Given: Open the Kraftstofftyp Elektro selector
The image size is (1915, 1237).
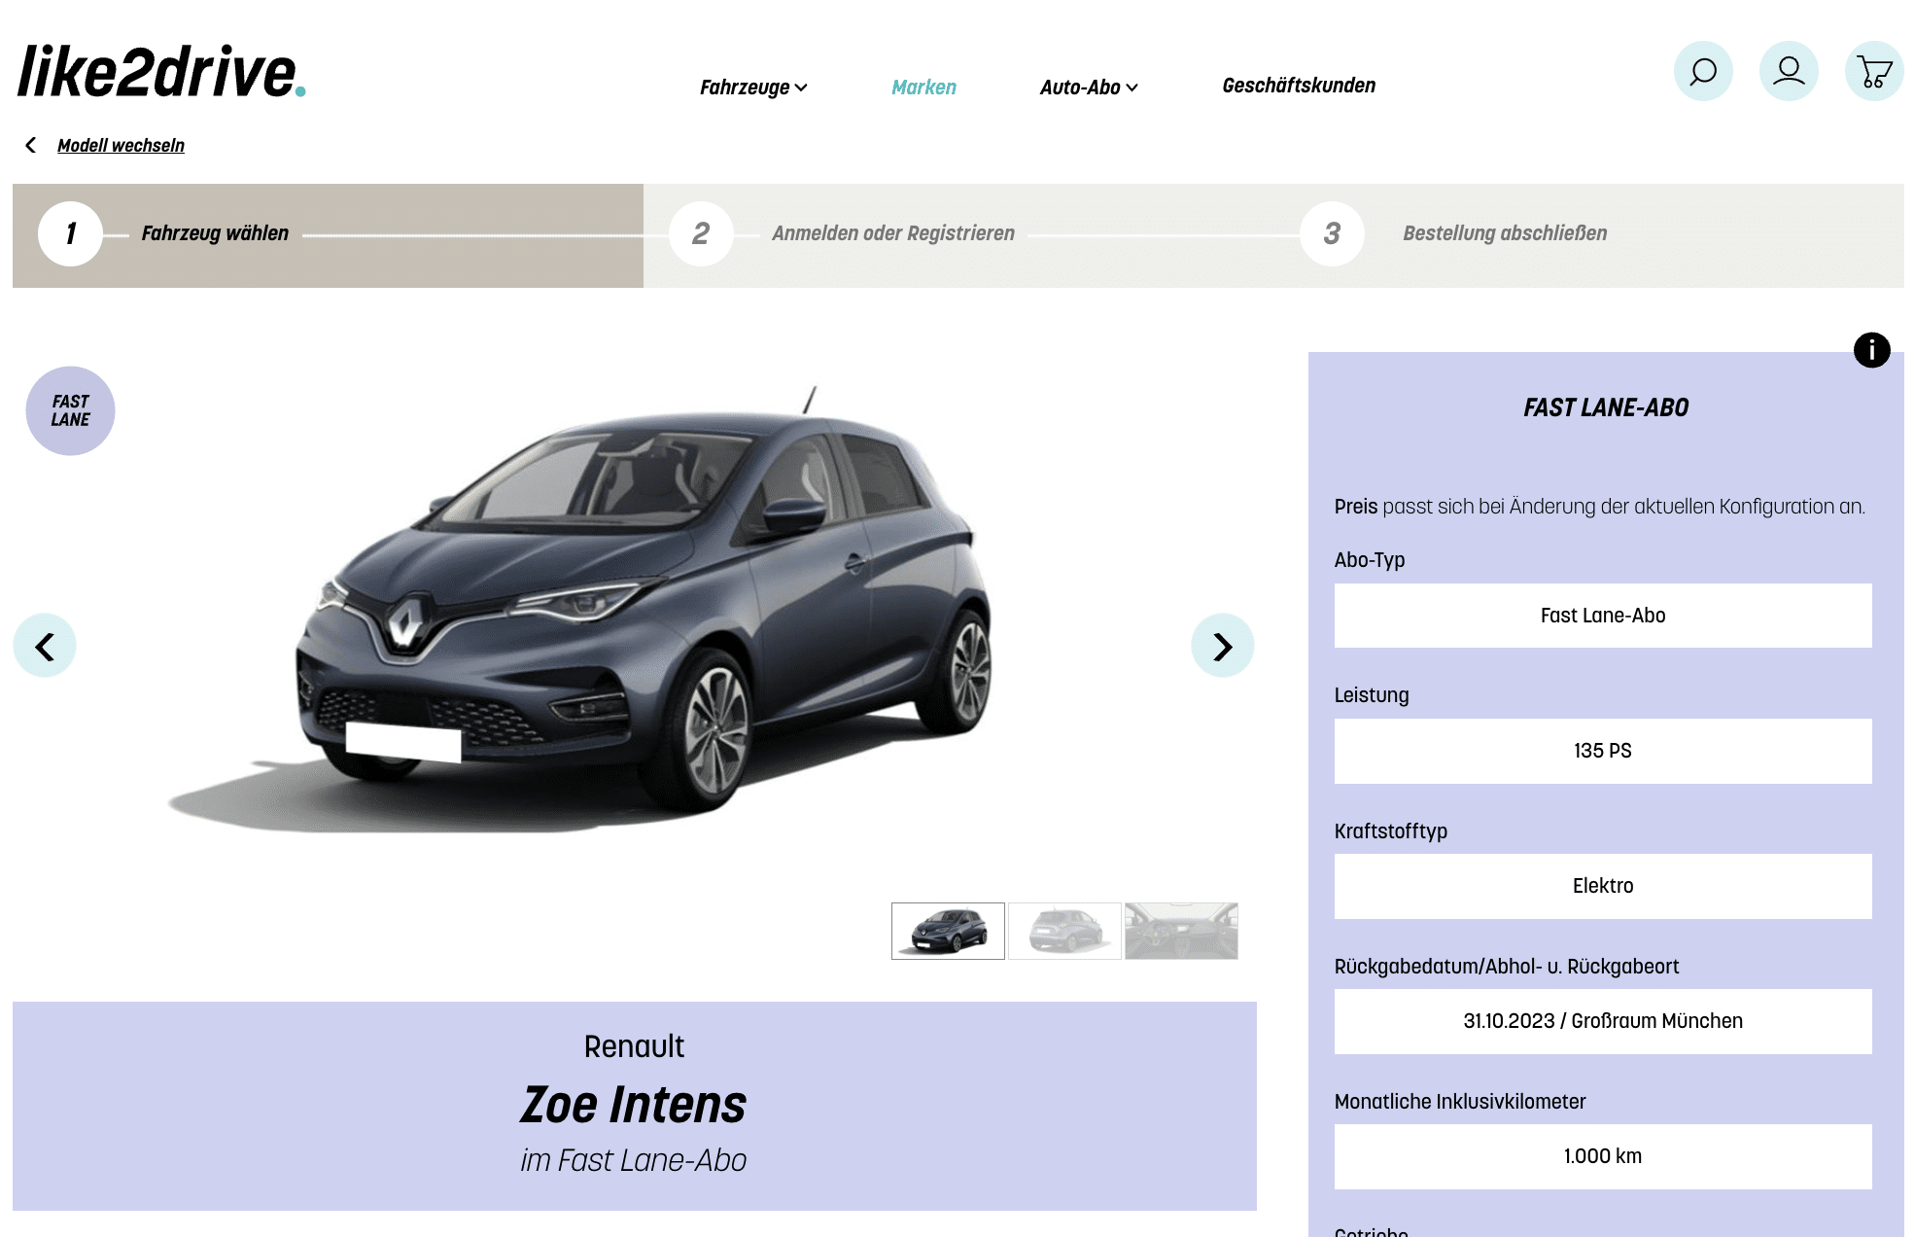Looking at the screenshot, I should [1603, 886].
